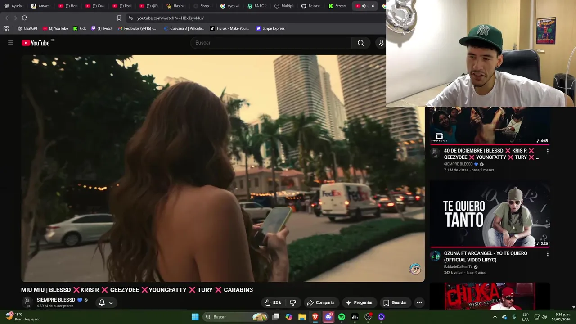This screenshot has height=324, width=576.
Task: Dislike the video with thumbs-down
Action: (x=293, y=302)
